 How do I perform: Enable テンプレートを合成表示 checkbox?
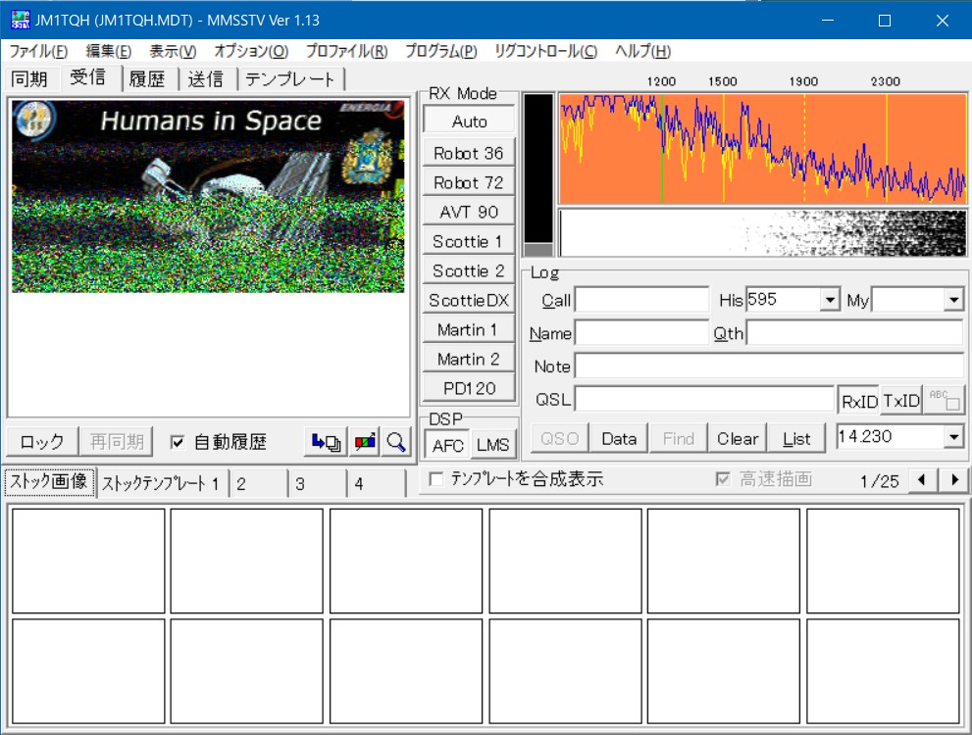435,479
